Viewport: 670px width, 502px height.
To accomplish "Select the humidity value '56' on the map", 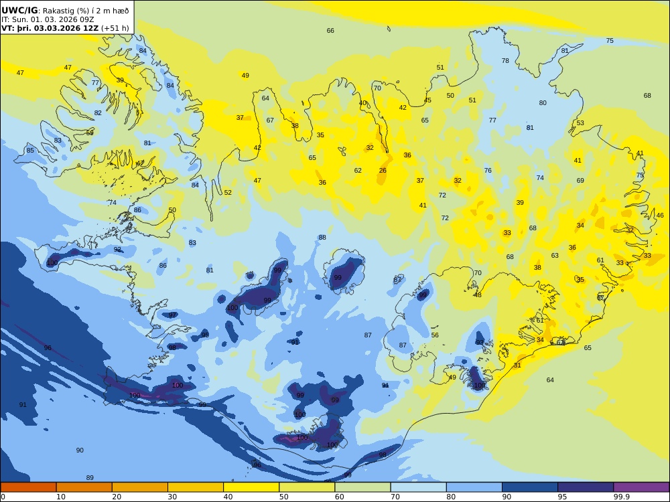I will pos(435,335).
